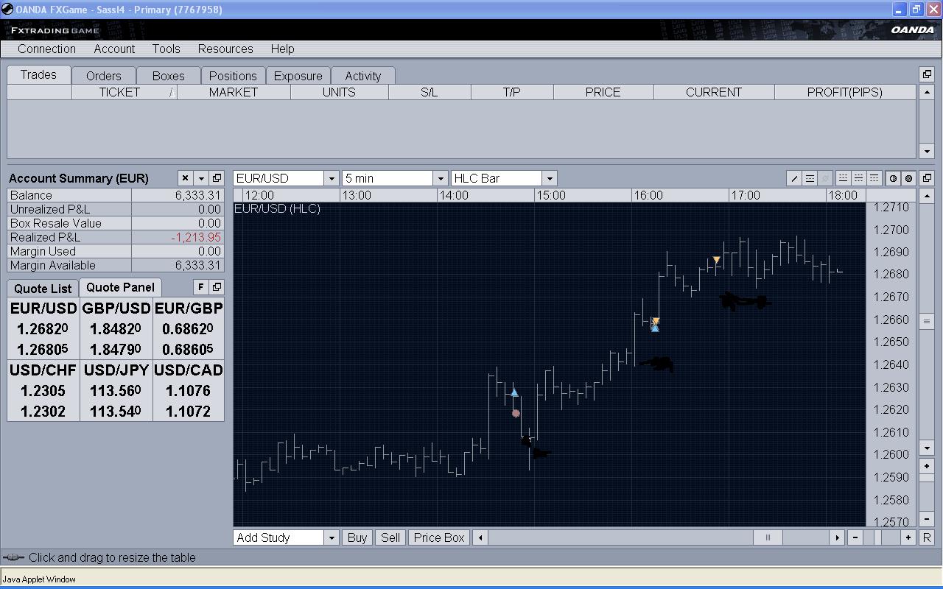Viewport: 943px width, 589px height.
Task: Click the USD/CHF quote box
Action: [43, 390]
